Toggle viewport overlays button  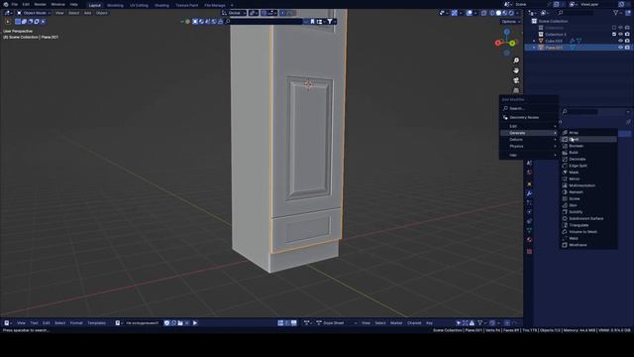click(x=470, y=13)
